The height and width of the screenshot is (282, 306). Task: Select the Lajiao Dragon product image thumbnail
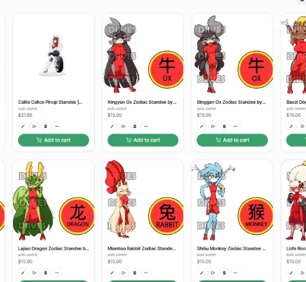(54, 201)
